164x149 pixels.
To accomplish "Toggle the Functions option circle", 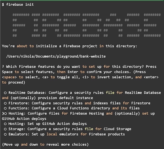I will pos(5,108).
